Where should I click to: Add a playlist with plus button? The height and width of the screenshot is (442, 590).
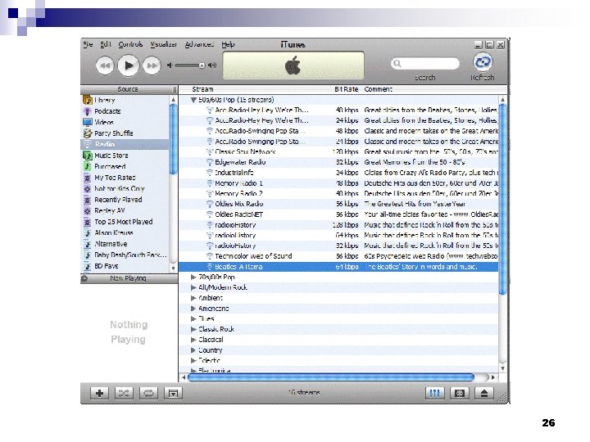(99, 393)
